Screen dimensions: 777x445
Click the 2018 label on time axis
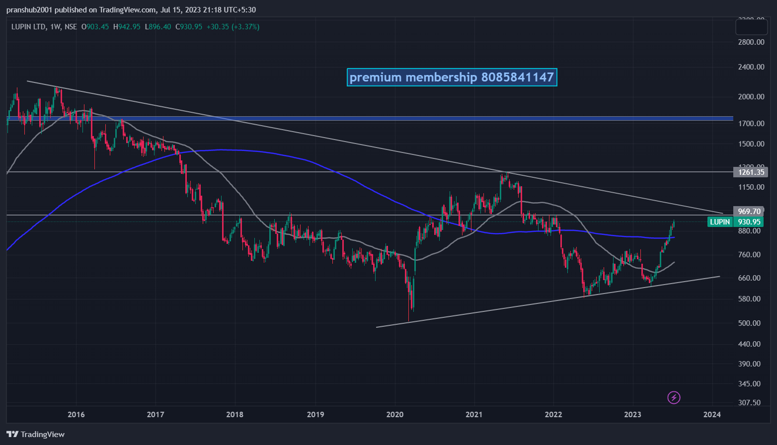tap(235, 415)
